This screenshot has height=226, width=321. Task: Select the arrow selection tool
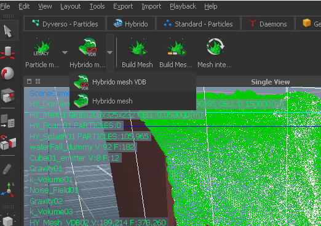pos(8,31)
